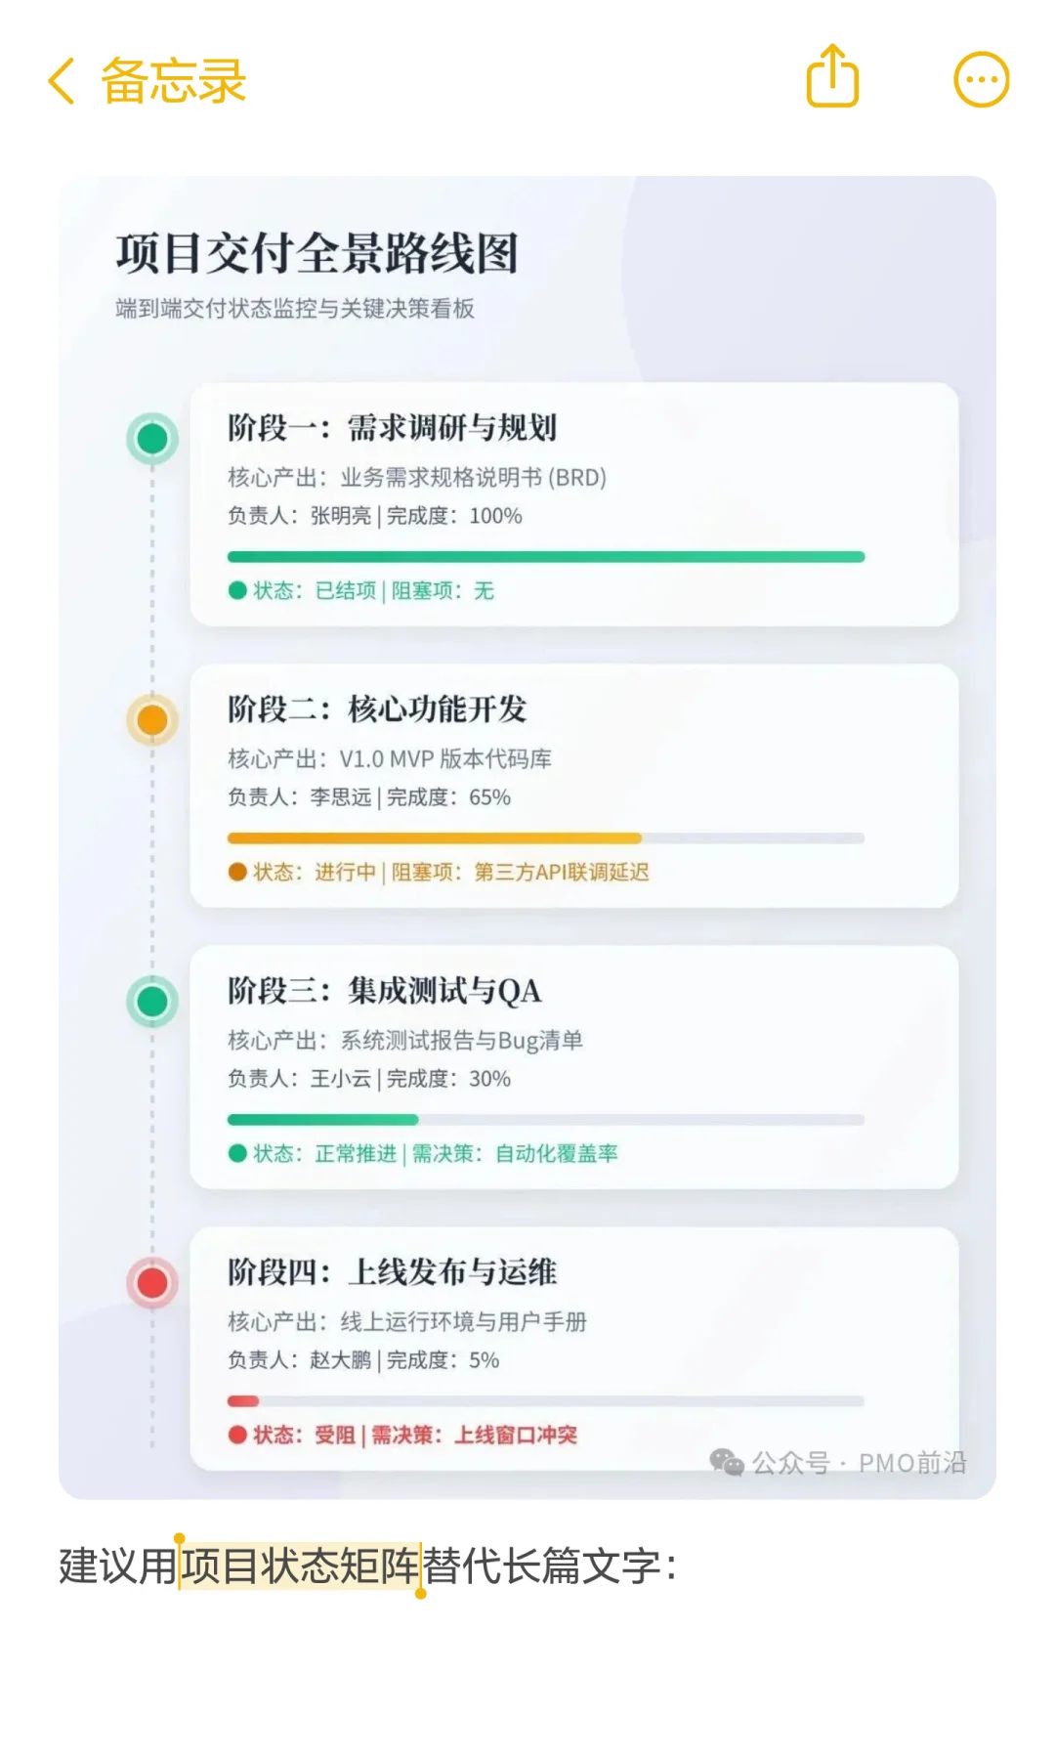This screenshot has height=1759, width=1055.
Task: Click the 30% green progress bar
Action: pos(322,1120)
